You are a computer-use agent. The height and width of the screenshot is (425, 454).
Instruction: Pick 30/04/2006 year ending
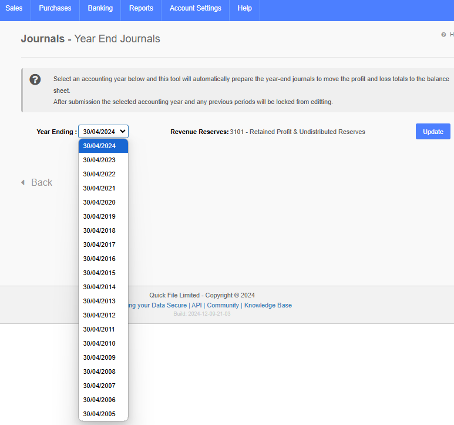[x=103, y=400]
